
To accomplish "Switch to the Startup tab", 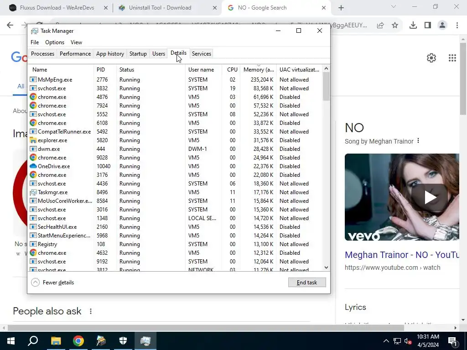I will pyautogui.click(x=138, y=54).
